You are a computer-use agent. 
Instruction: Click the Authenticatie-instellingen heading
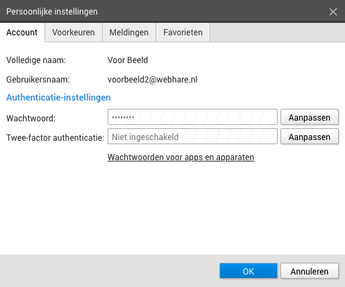click(x=58, y=98)
